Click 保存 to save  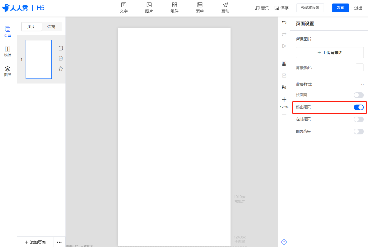coord(281,8)
